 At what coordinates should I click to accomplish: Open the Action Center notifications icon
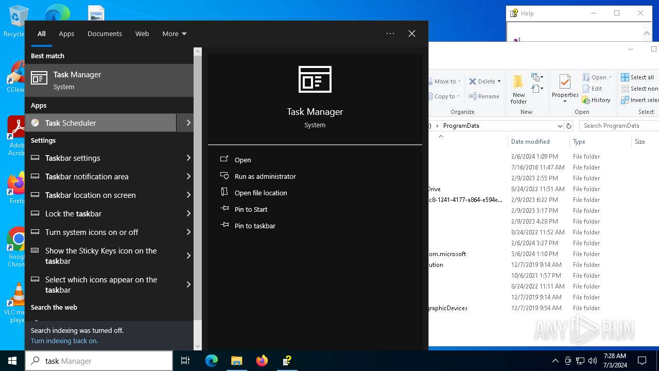click(642, 361)
